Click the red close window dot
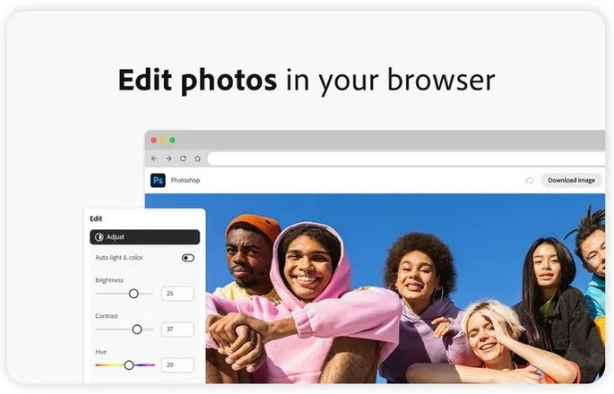The width and height of the screenshot is (614, 394). 154,140
